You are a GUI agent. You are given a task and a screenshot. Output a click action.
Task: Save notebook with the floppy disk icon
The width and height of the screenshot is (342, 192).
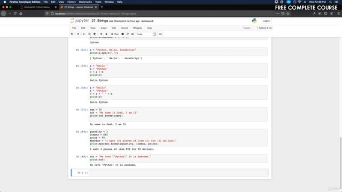pyautogui.click(x=72, y=34)
